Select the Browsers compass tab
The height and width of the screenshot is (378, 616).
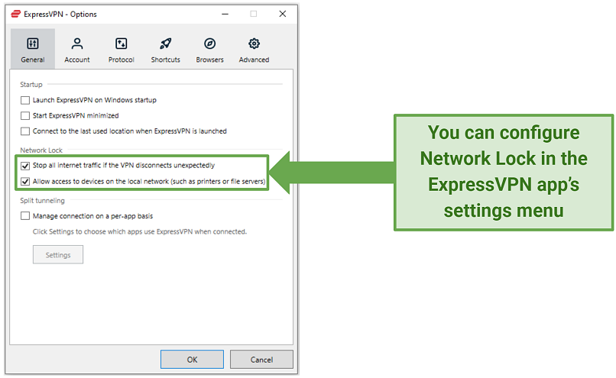coord(209,50)
